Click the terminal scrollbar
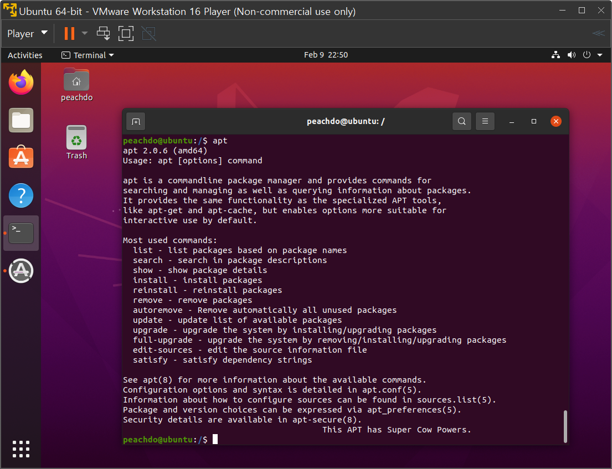 pos(565,426)
